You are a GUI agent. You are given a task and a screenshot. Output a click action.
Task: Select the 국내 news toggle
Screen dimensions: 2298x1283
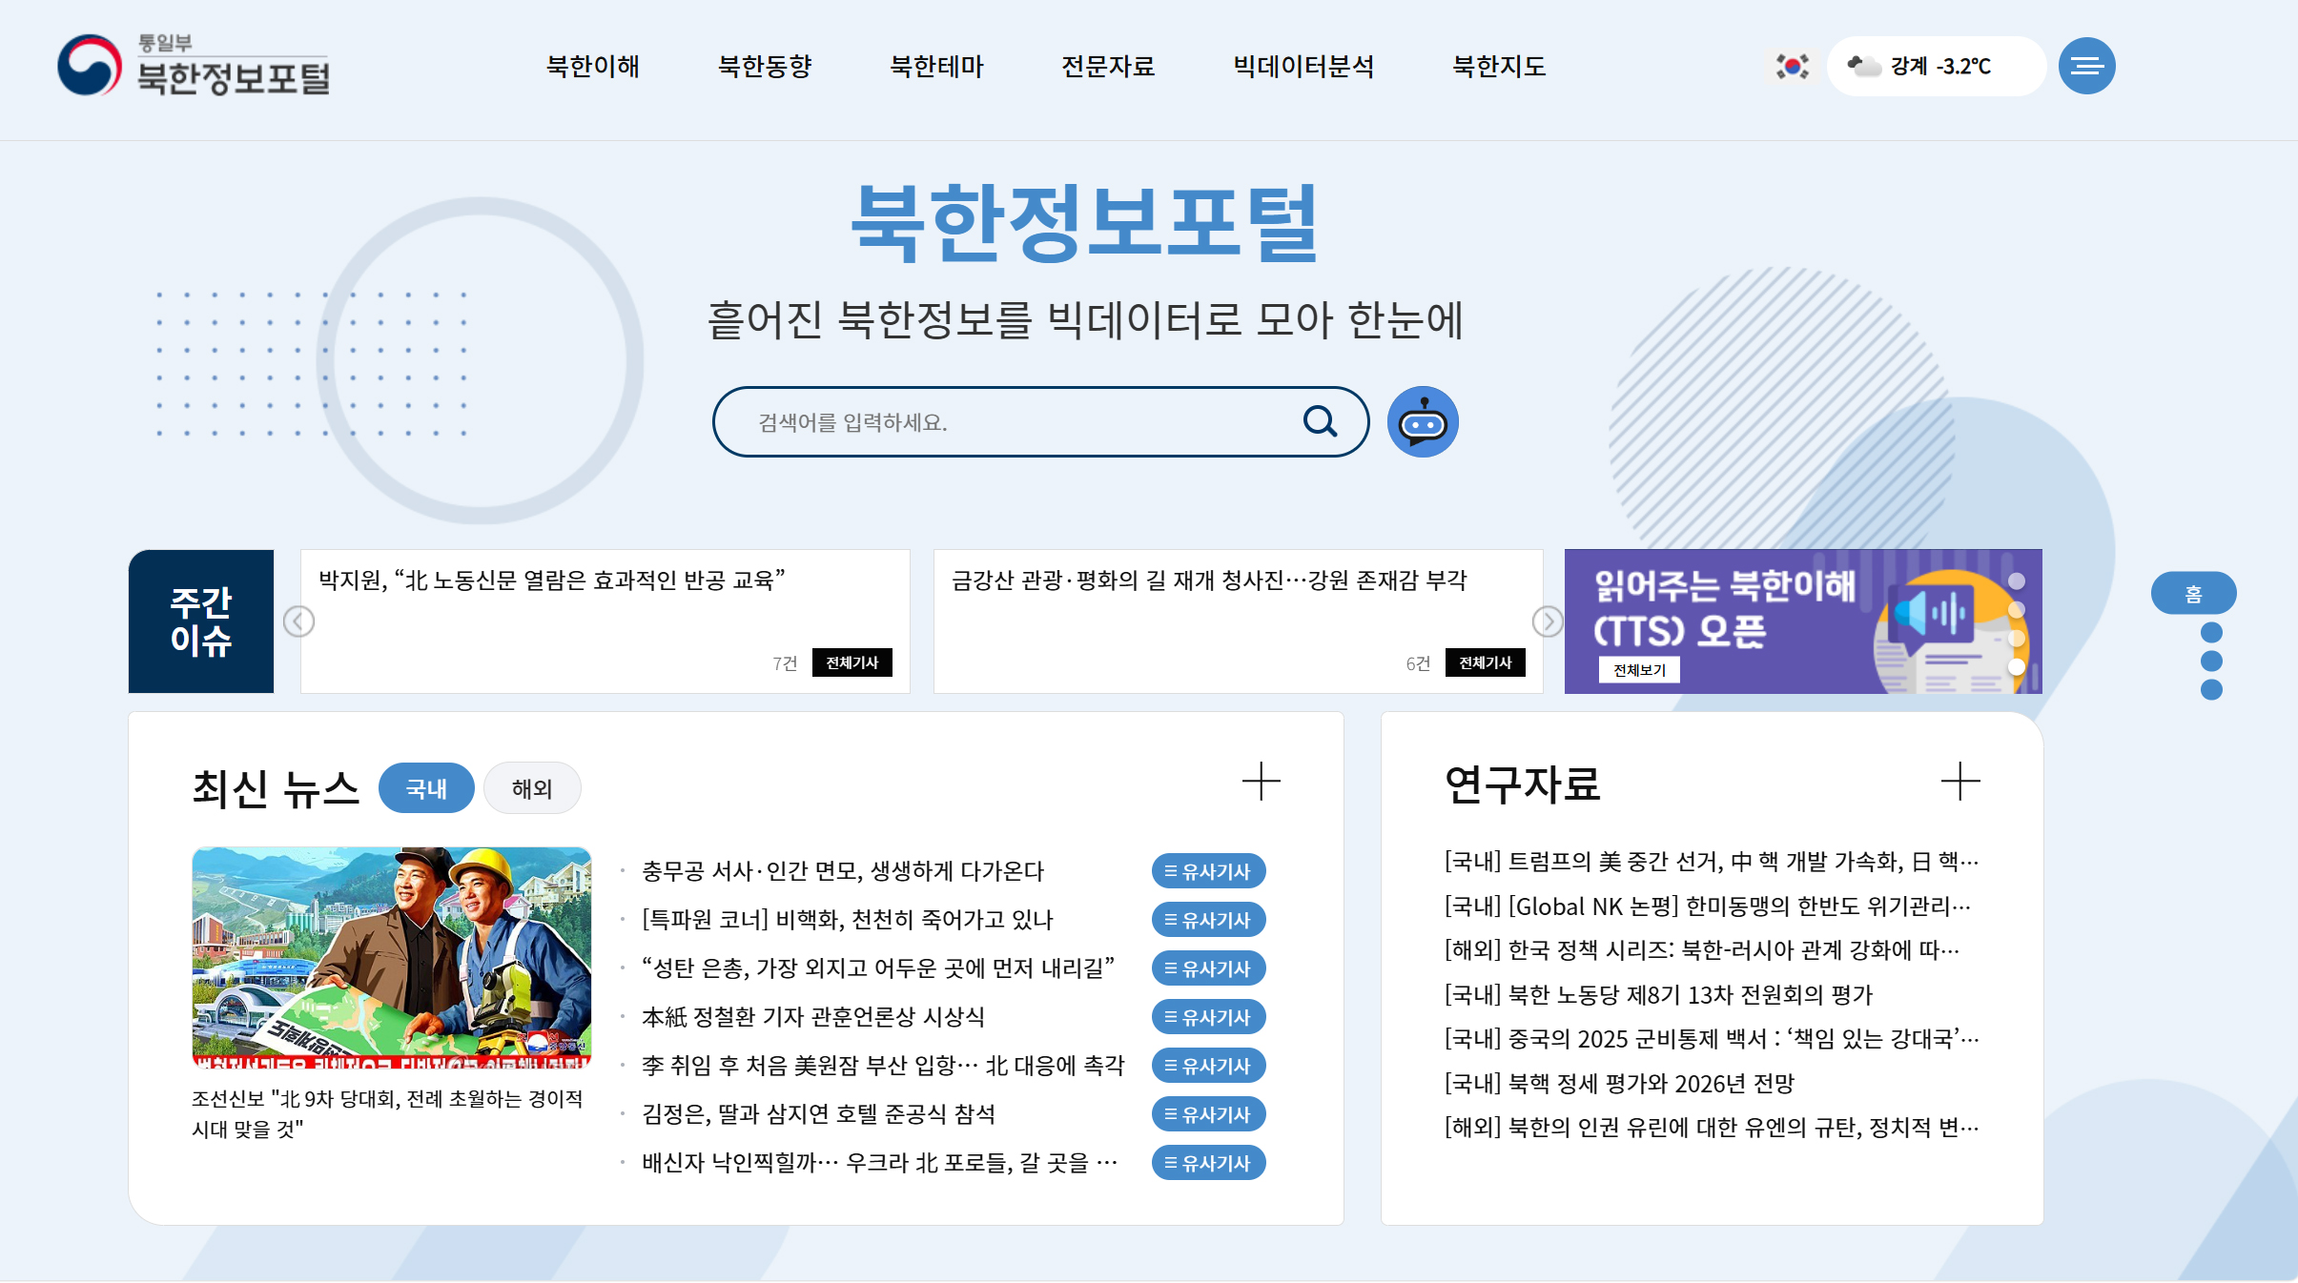(x=426, y=788)
